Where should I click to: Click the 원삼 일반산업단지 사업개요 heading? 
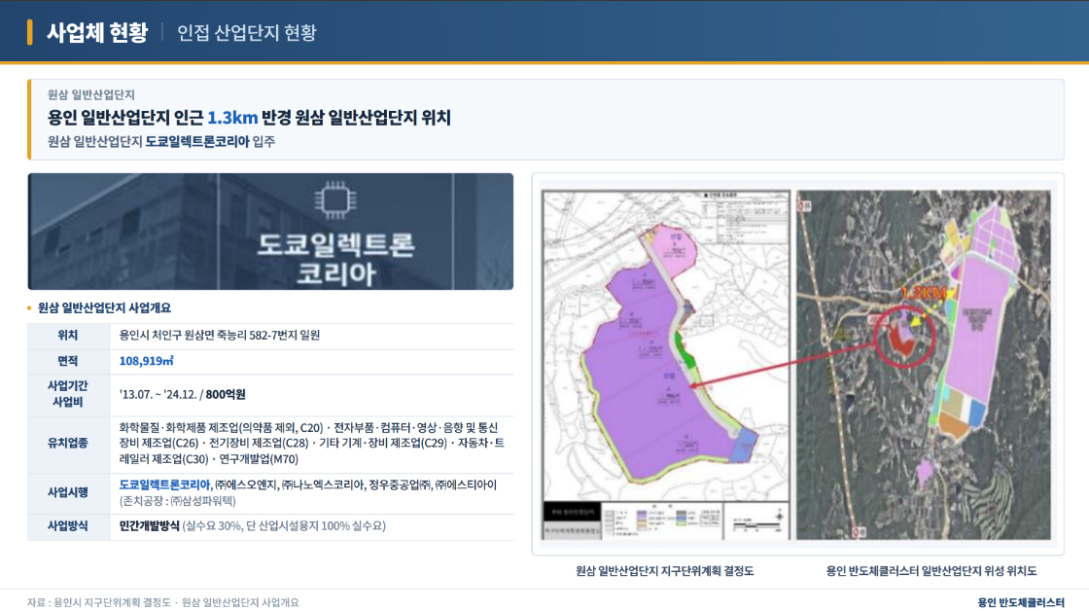104,308
